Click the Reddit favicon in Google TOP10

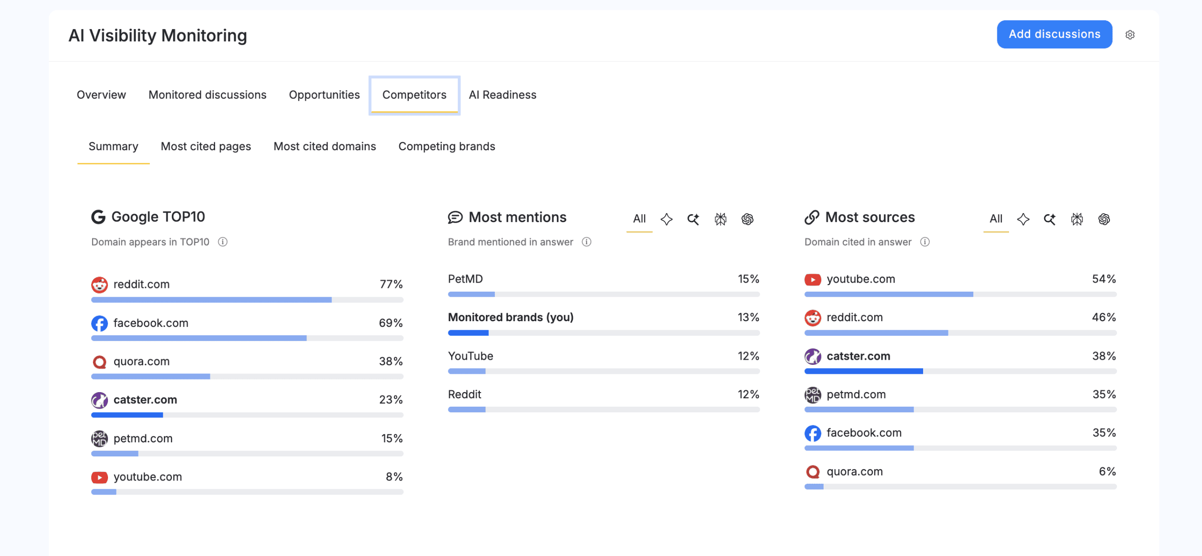point(100,285)
